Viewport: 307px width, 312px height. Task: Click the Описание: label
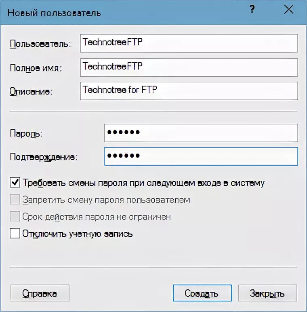[x=31, y=91]
